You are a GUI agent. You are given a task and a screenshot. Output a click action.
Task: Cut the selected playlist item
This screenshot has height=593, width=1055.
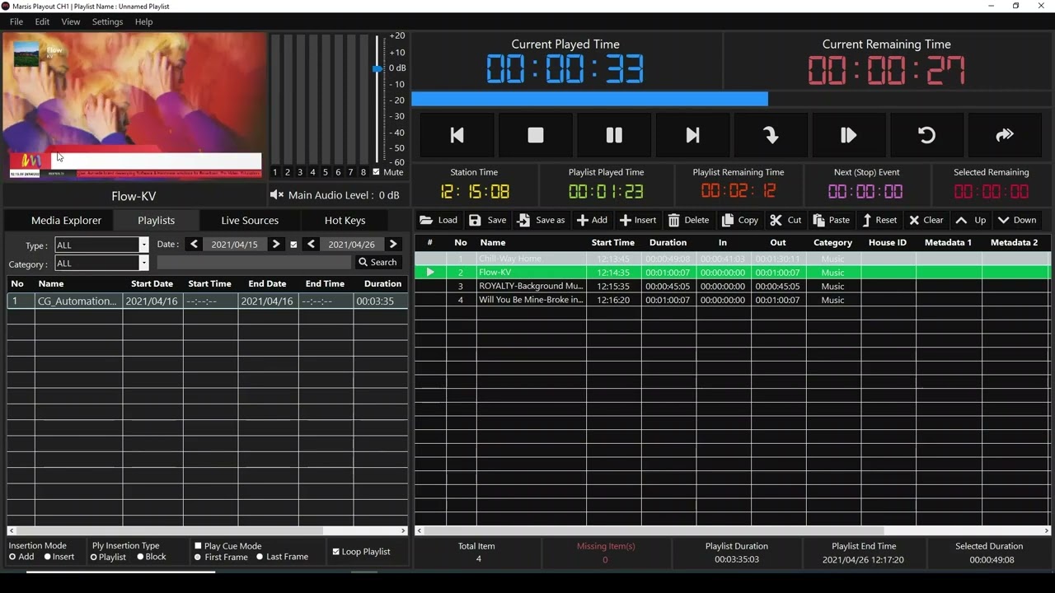[x=786, y=220]
